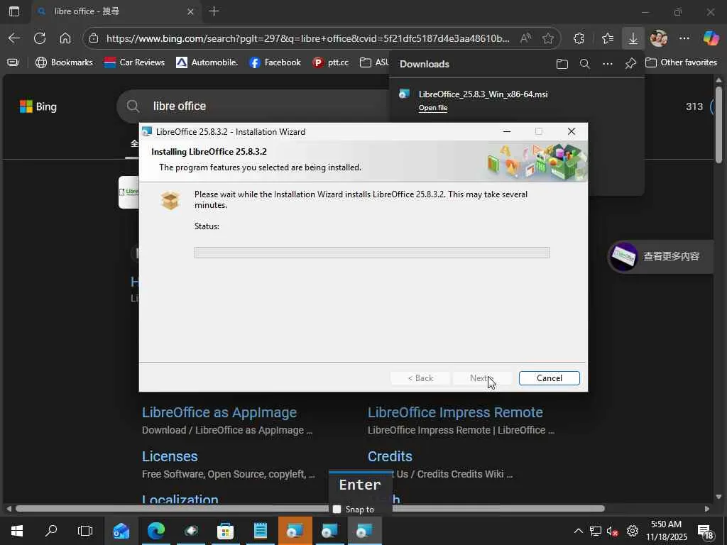Search downloads in Downloads panel
This screenshot has width=727, height=545.
coord(585,64)
